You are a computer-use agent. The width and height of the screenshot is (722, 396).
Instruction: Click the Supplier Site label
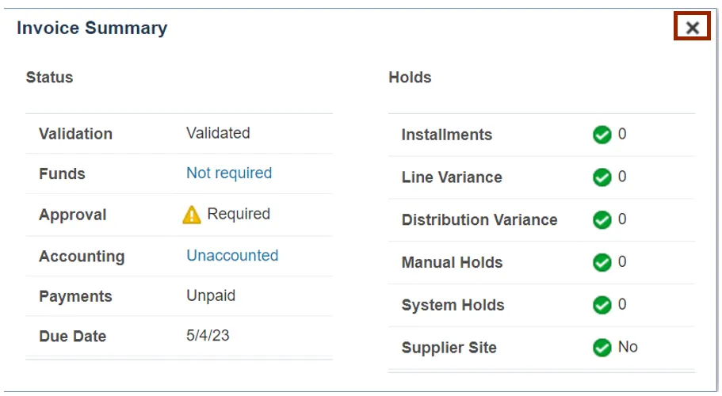pos(449,348)
